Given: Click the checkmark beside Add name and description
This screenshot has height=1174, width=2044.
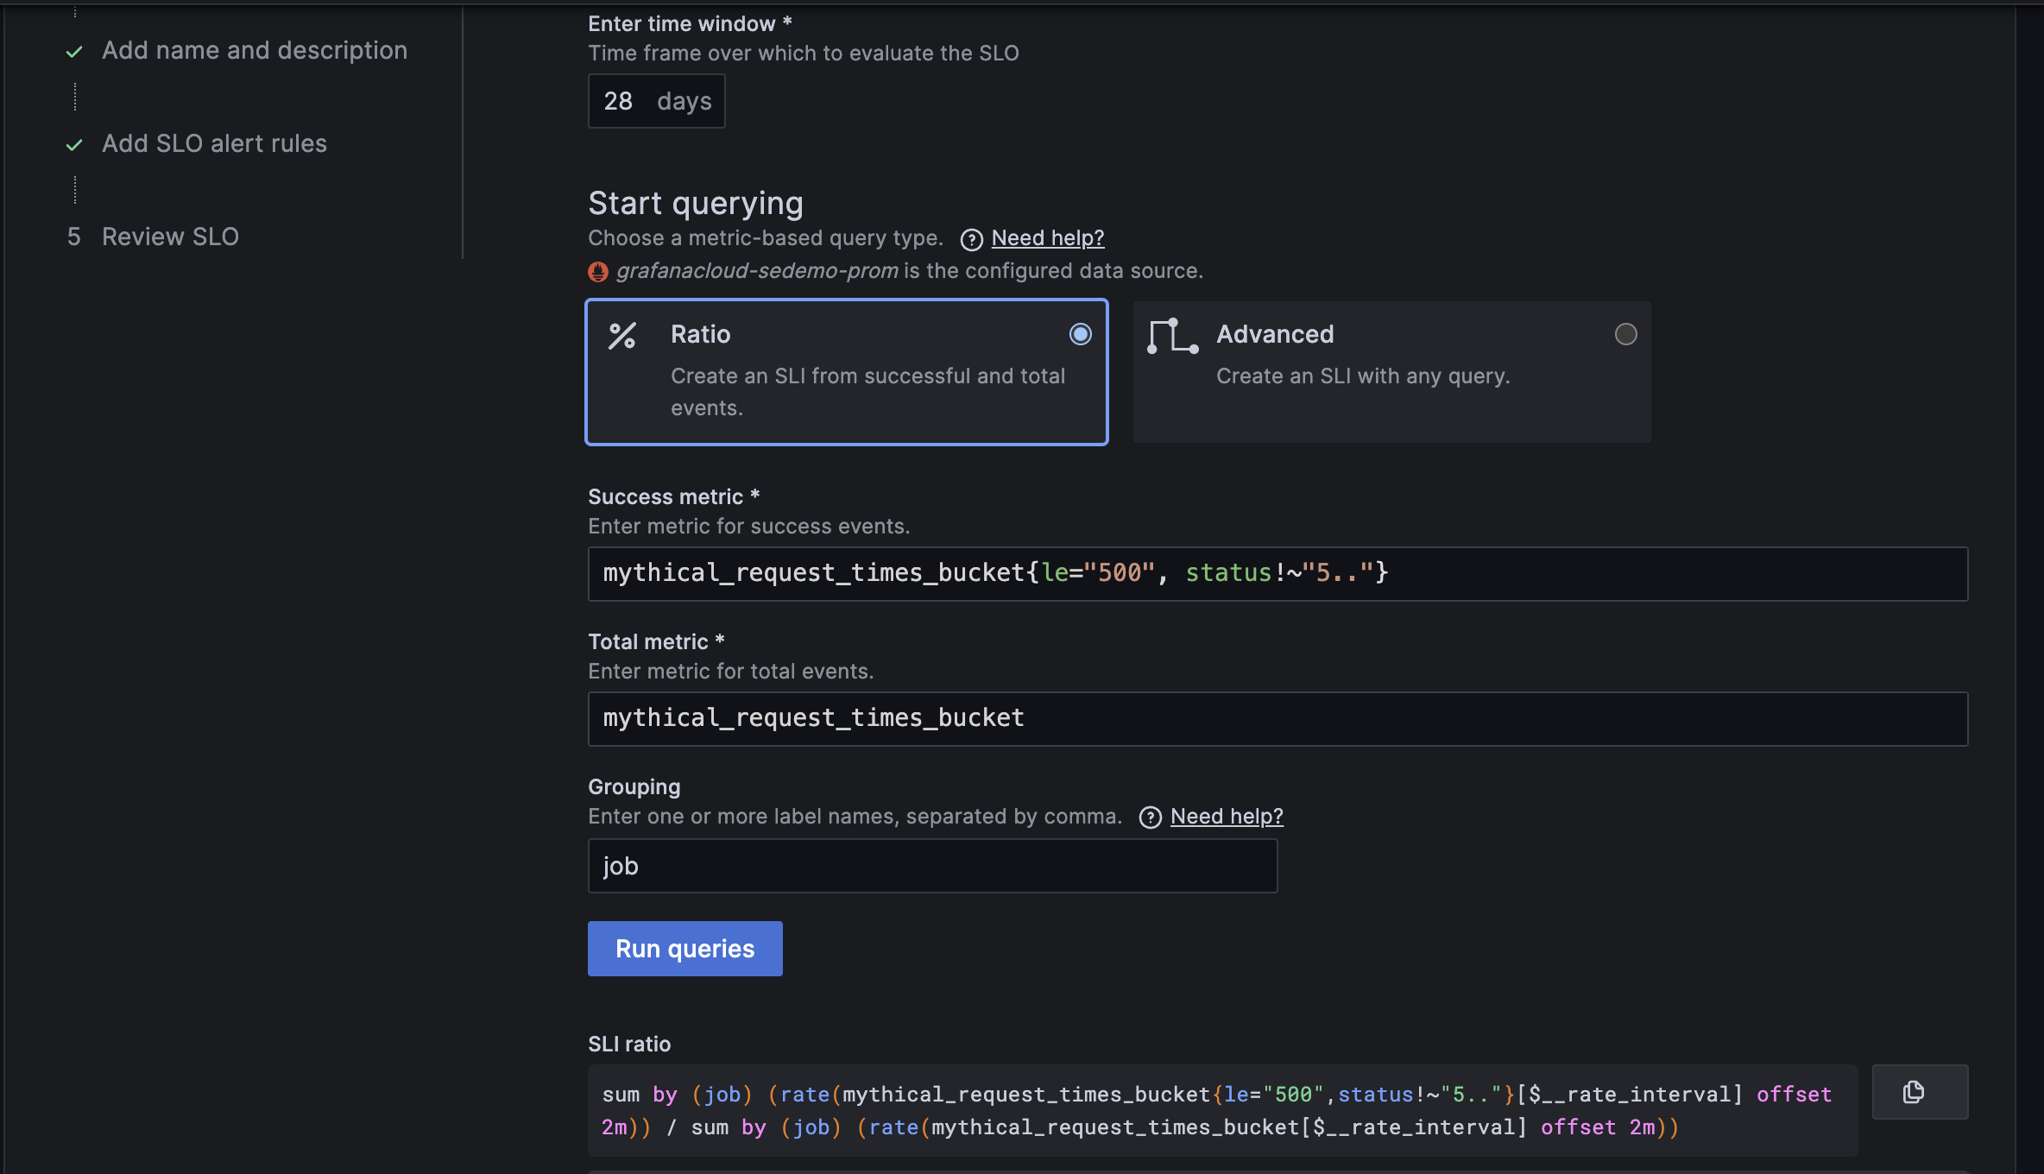Looking at the screenshot, I should [x=75, y=52].
